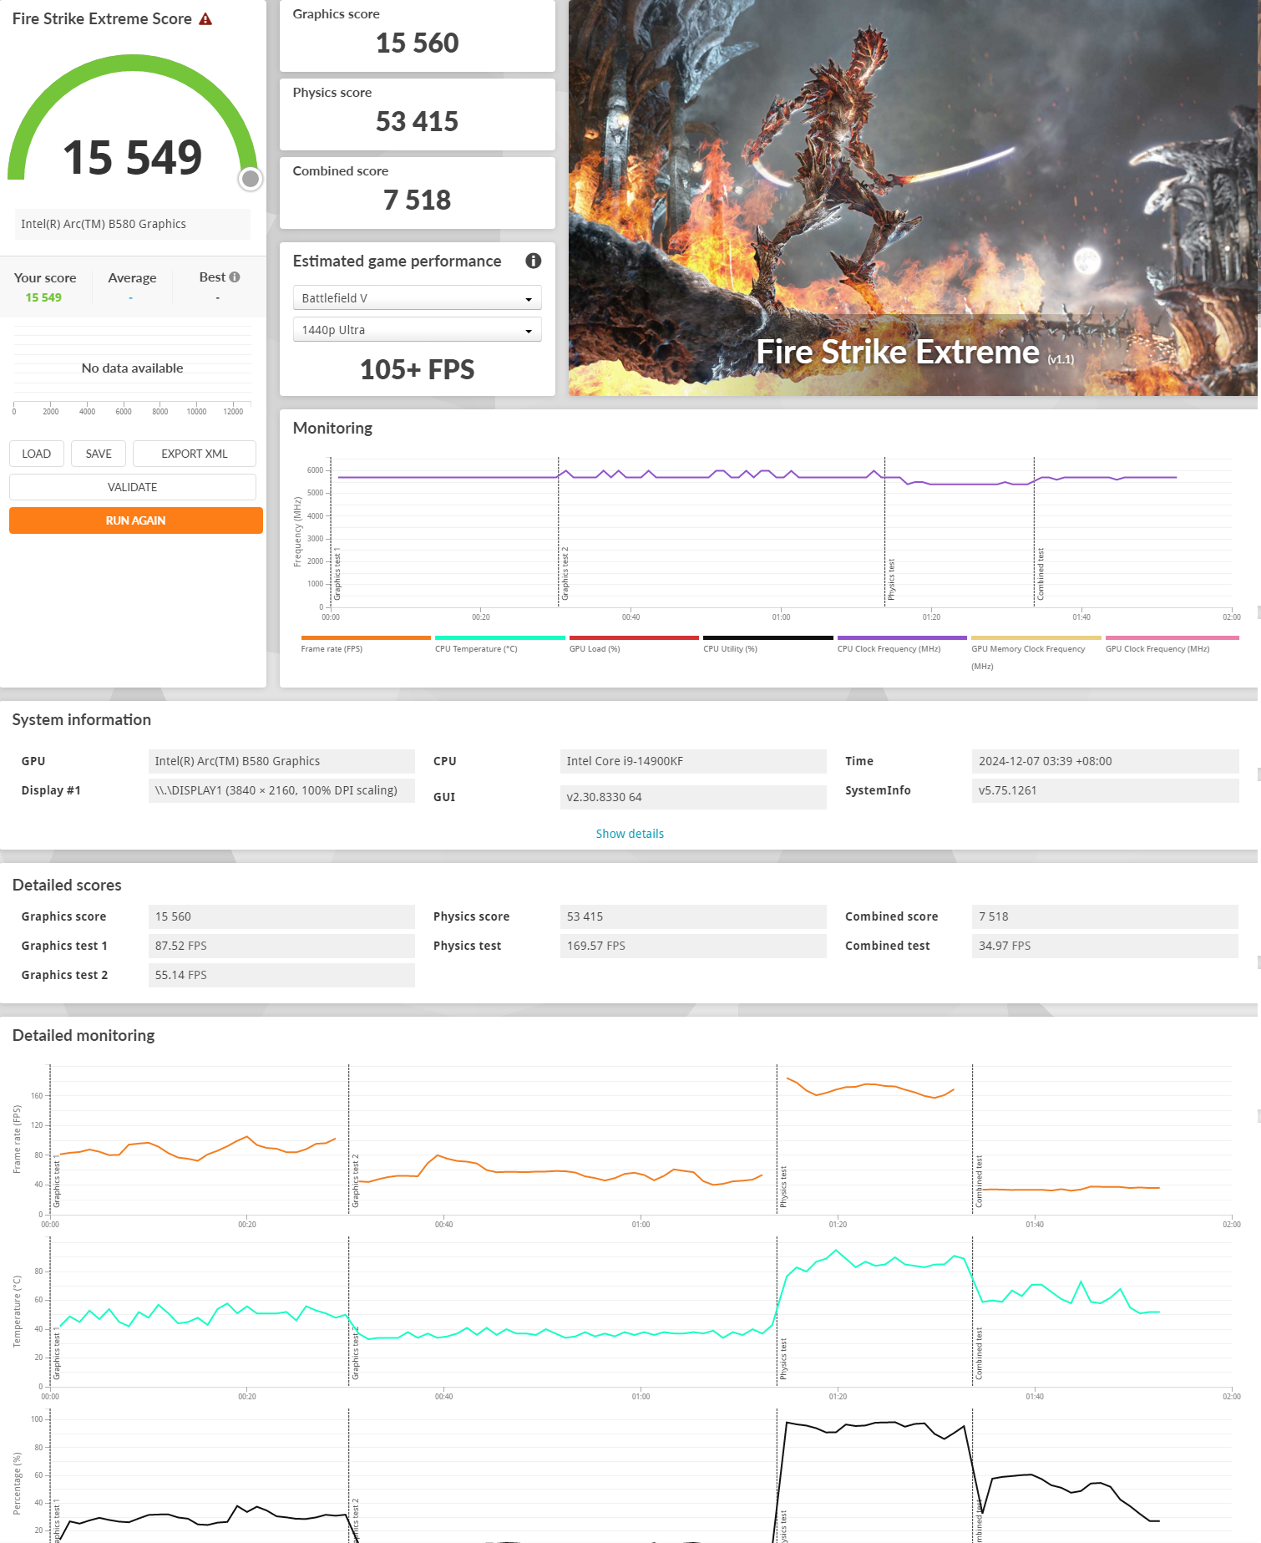Open the 1440p Ultra resolution dropdown
This screenshot has width=1261, height=1543.
pyautogui.click(x=417, y=330)
